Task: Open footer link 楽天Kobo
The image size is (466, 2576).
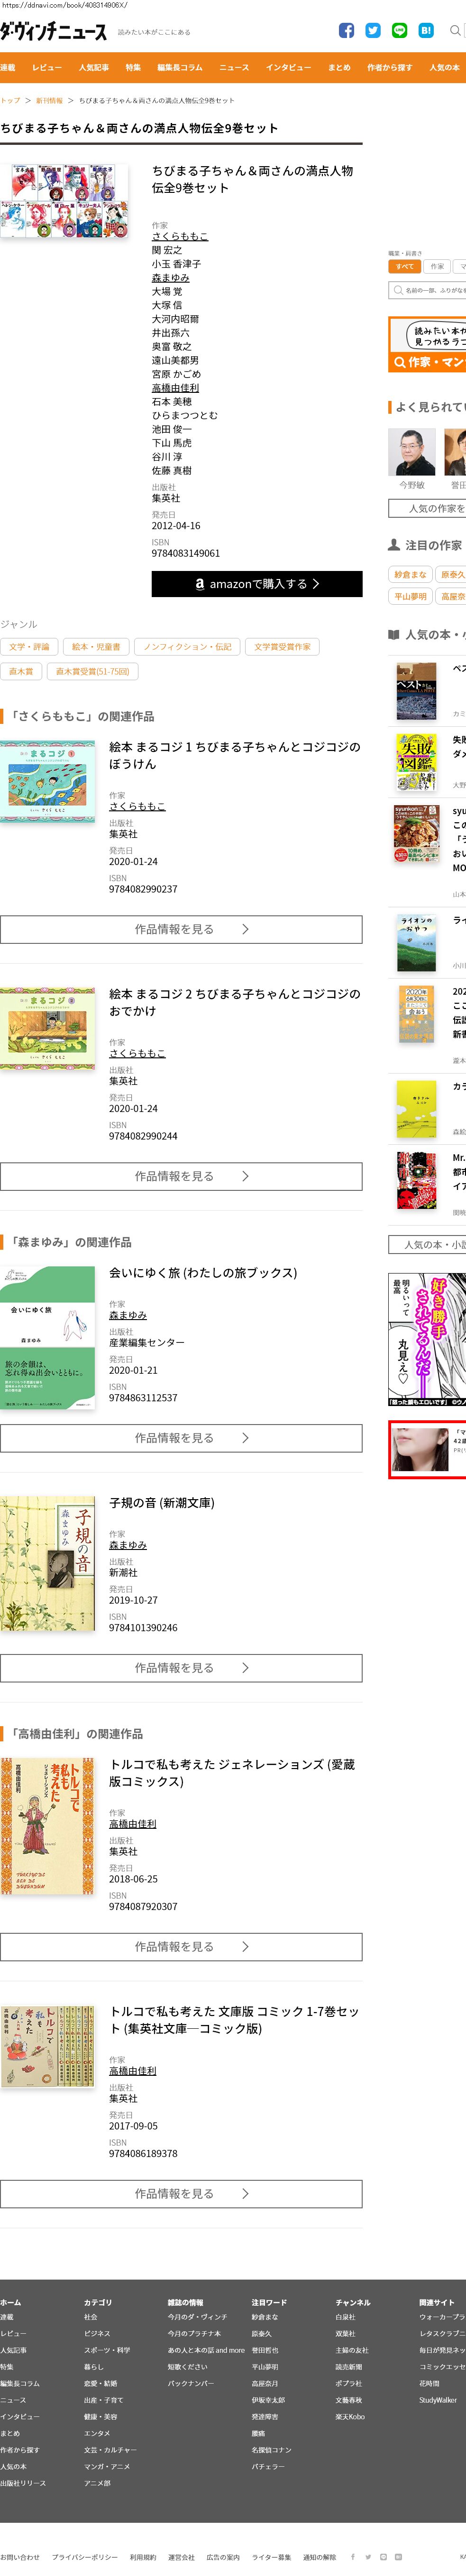Action: coord(350,2416)
